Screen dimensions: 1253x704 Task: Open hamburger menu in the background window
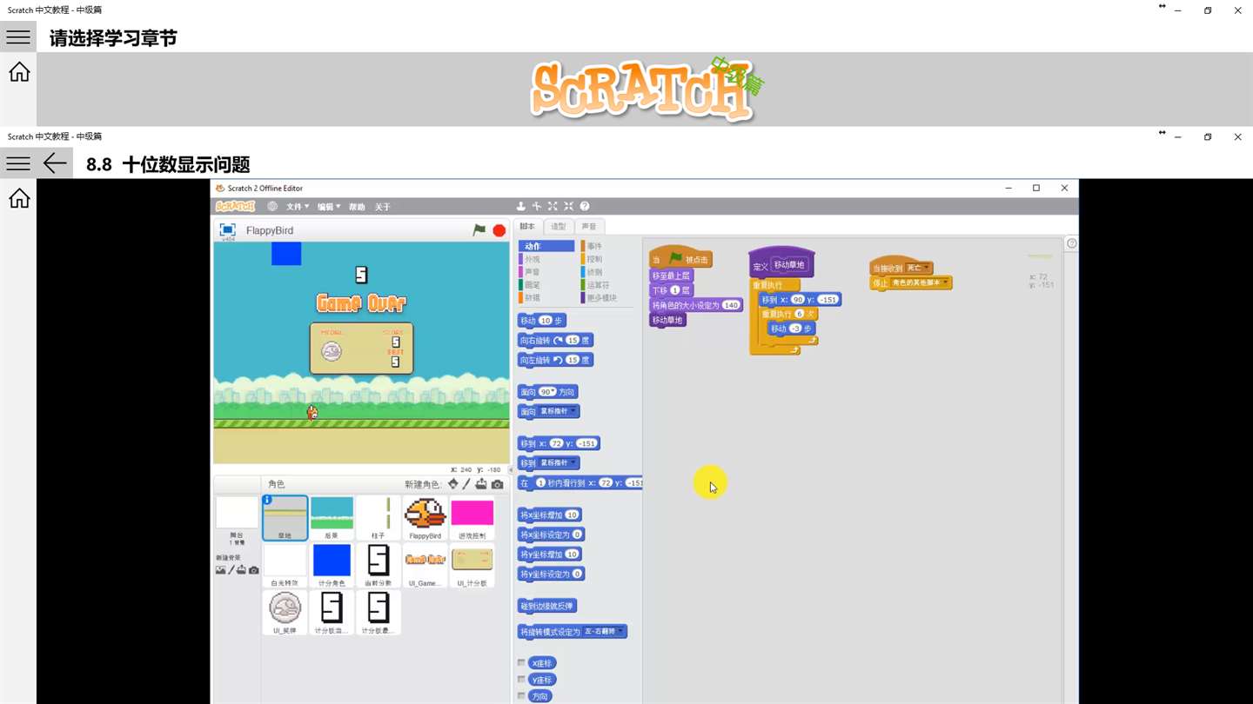(x=18, y=37)
